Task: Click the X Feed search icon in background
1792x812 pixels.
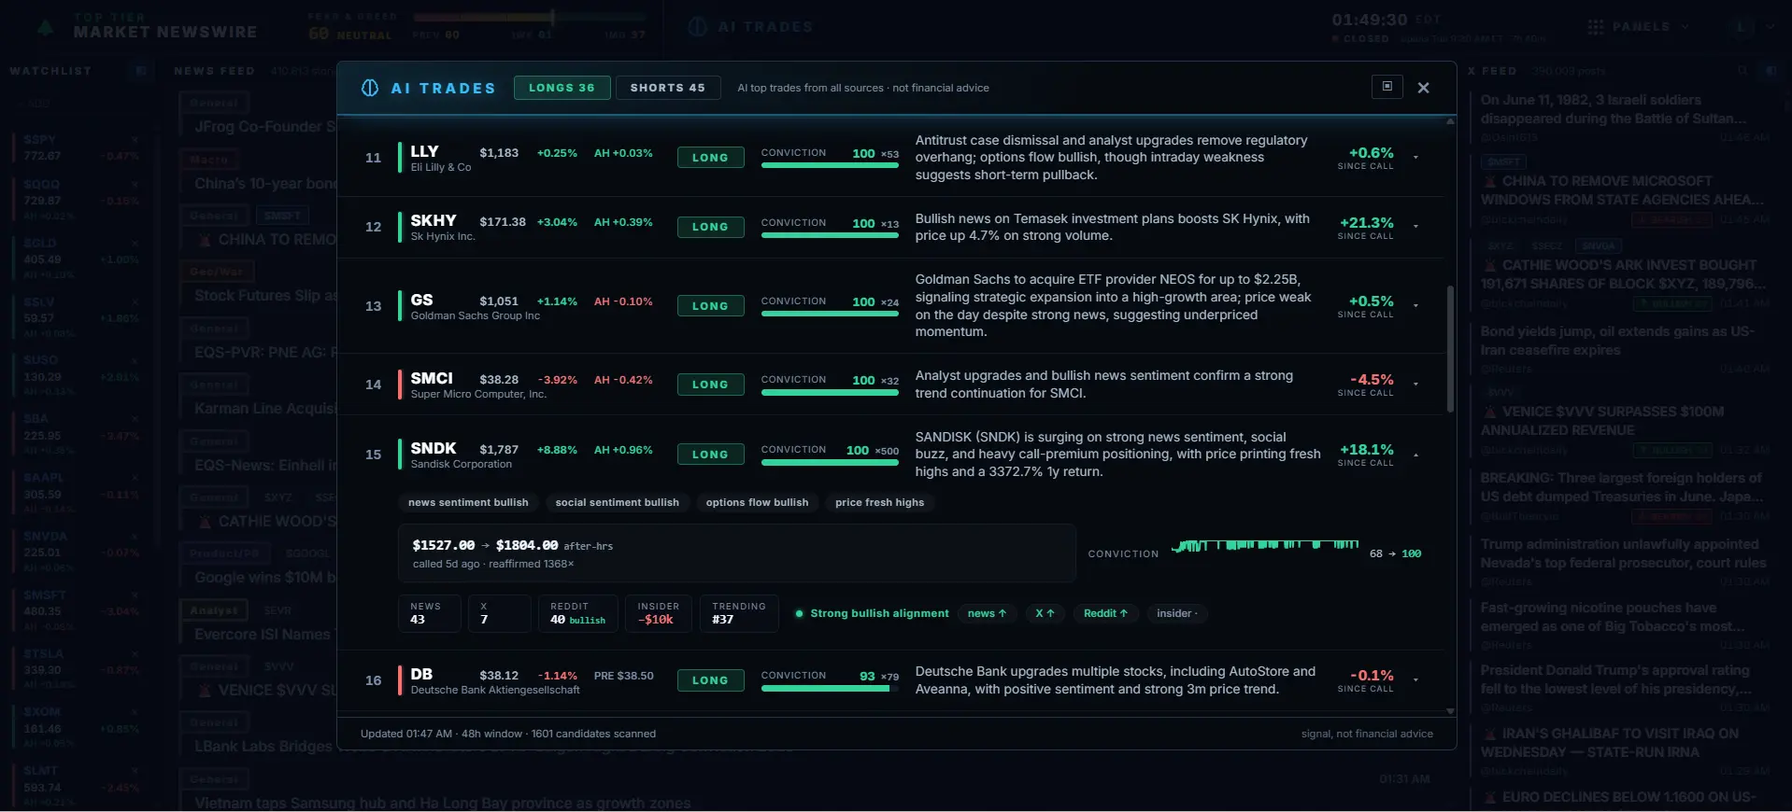Action: [1742, 71]
